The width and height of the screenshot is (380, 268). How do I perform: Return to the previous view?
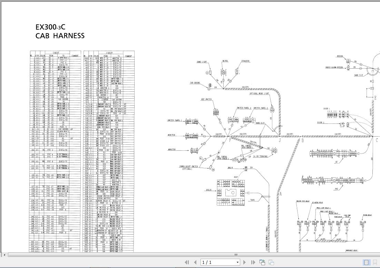pyautogui.click(x=262, y=262)
